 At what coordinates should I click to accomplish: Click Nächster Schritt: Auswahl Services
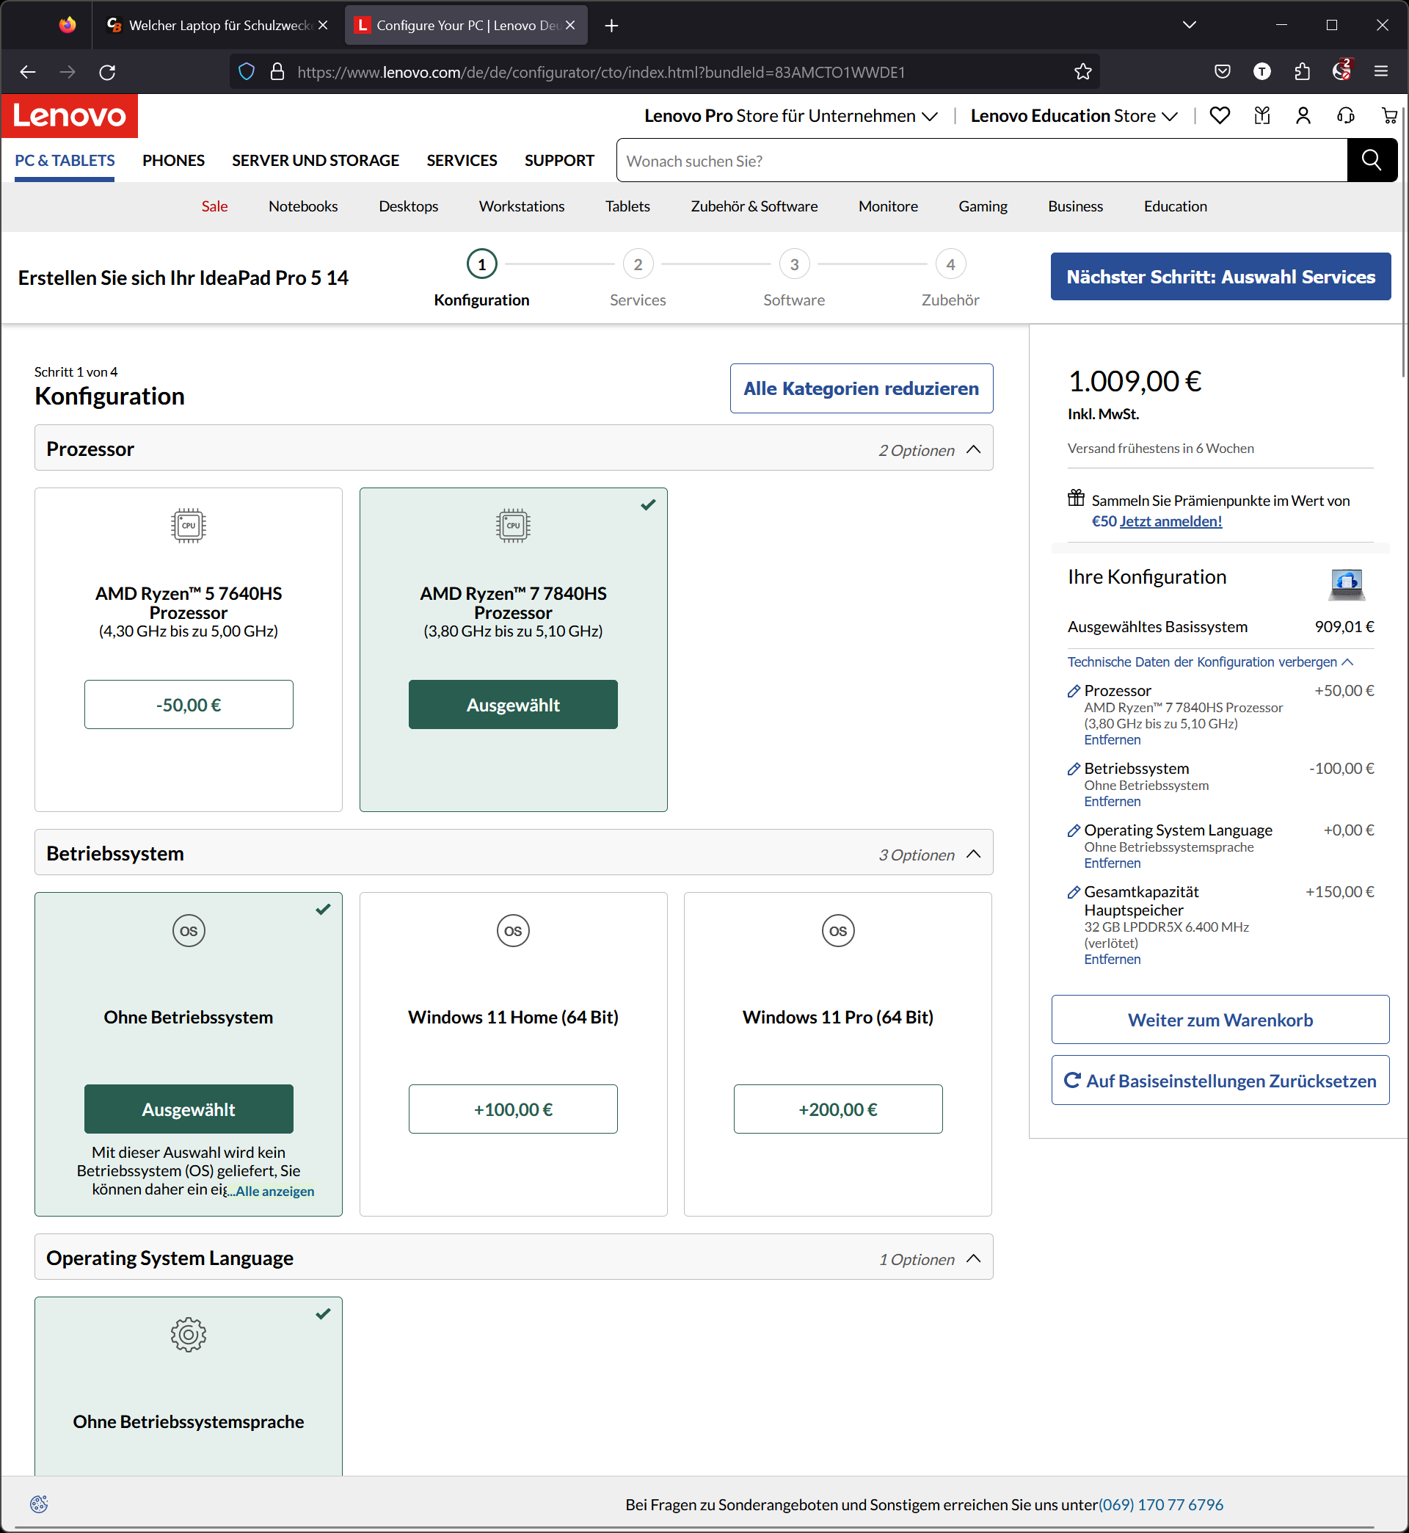click(1220, 277)
